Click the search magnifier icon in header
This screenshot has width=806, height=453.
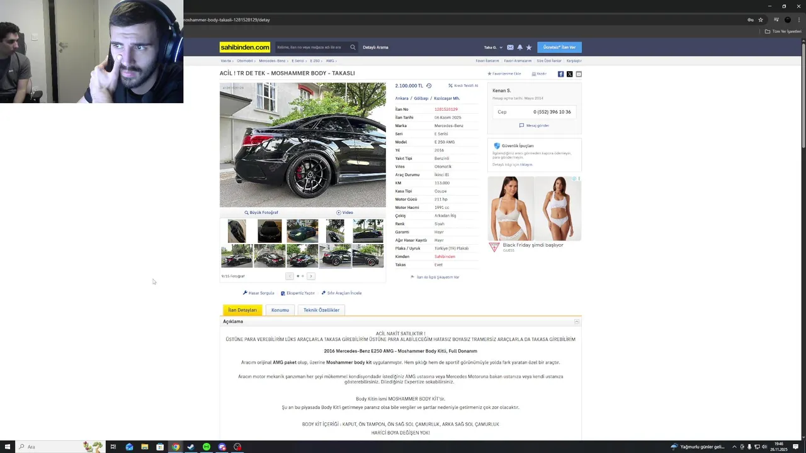click(353, 47)
